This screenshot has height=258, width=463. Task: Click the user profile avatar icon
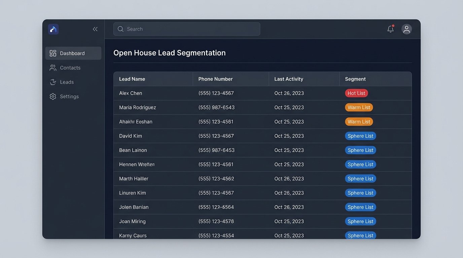point(406,29)
